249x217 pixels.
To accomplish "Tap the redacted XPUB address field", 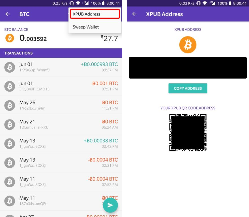I will 188,68.
